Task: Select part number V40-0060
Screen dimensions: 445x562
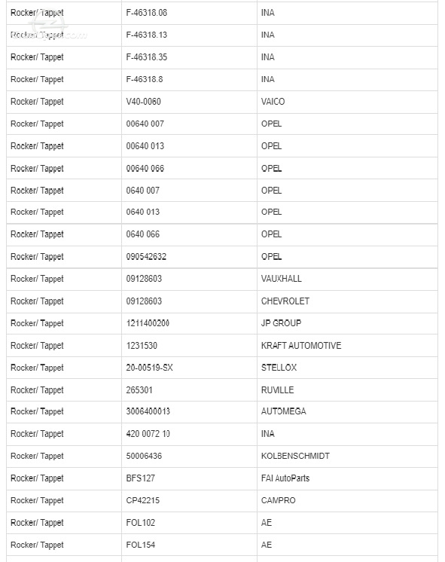Action: 143,102
